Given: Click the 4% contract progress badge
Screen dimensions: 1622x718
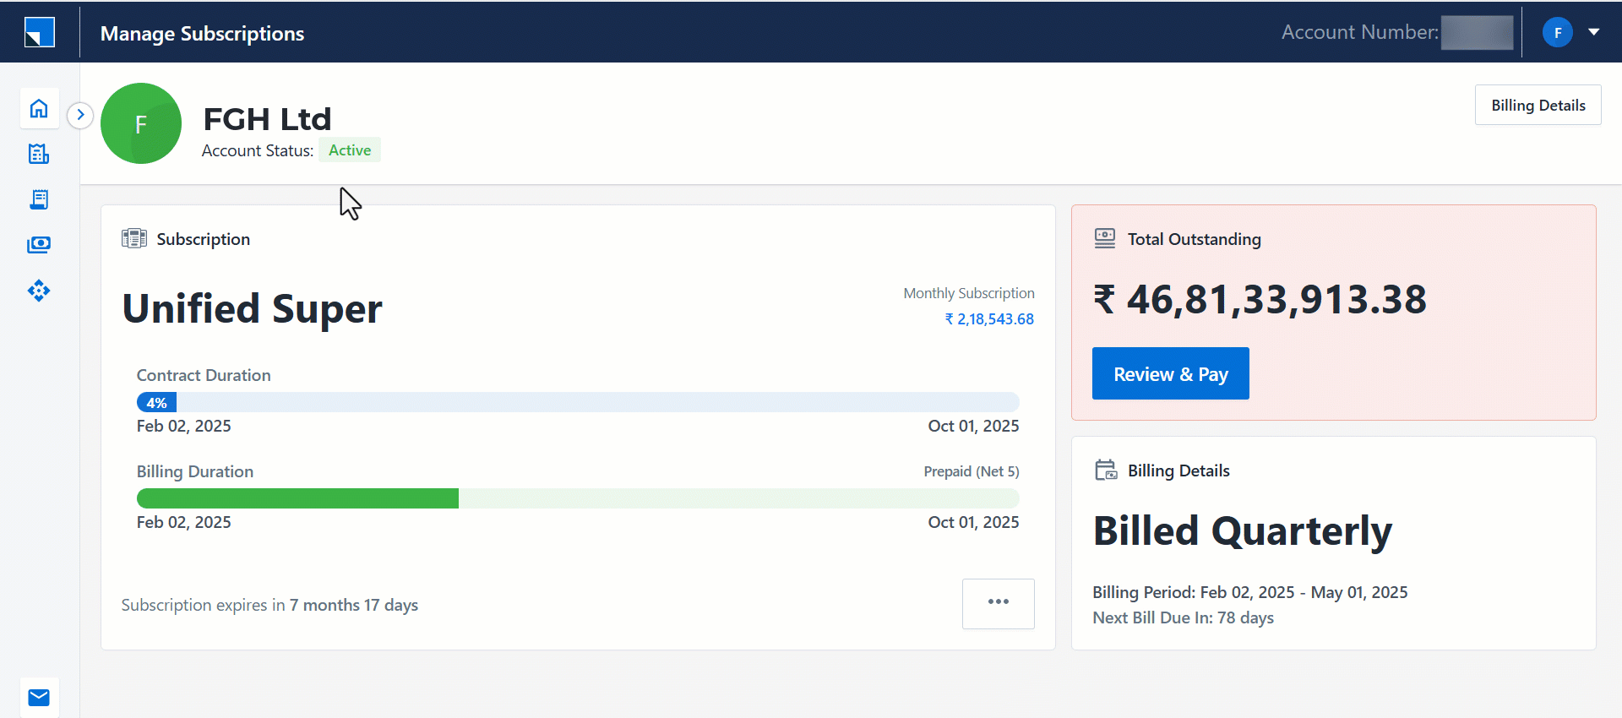Looking at the screenshot, I should click(x=156, y=403).
